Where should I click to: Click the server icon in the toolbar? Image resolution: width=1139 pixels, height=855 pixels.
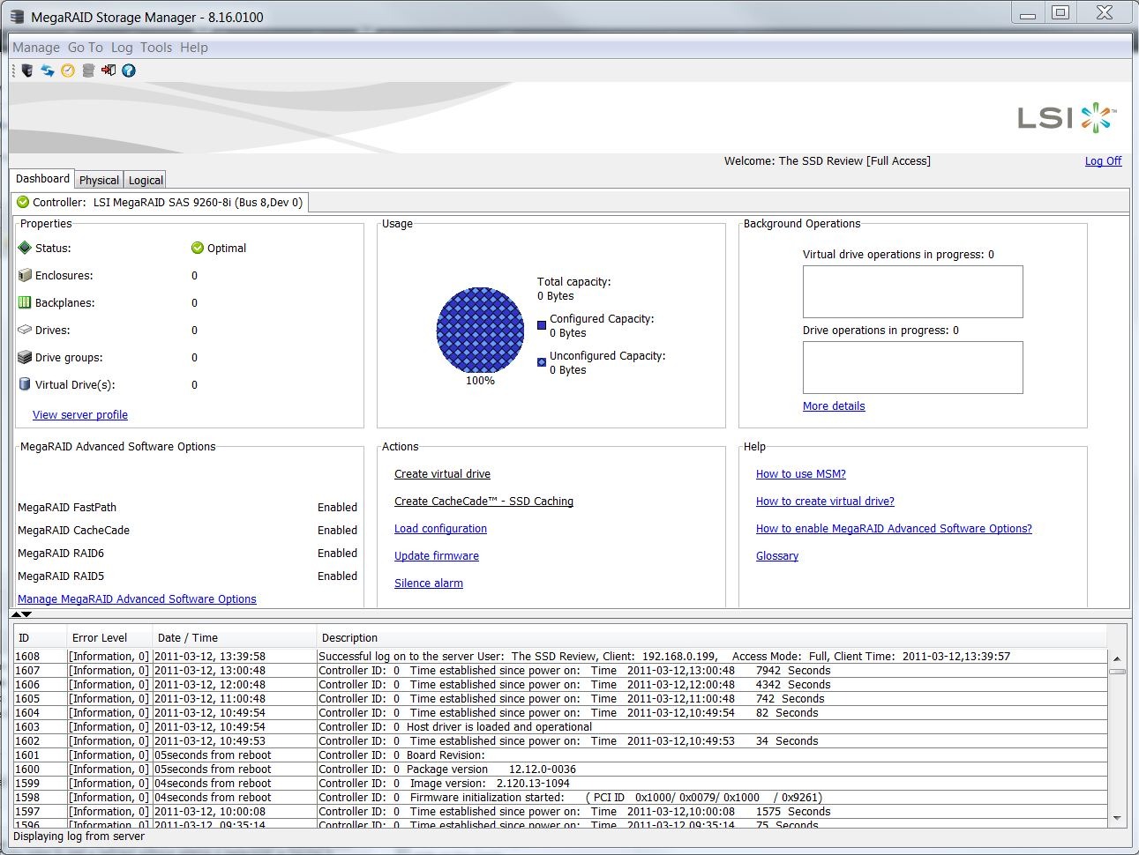coord(27,71)
